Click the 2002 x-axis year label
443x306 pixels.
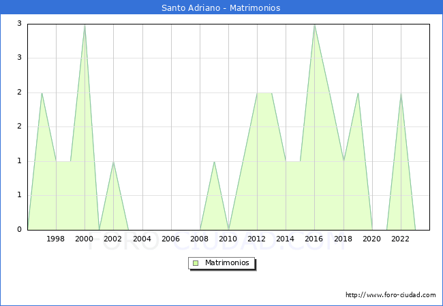coord(113,239)
